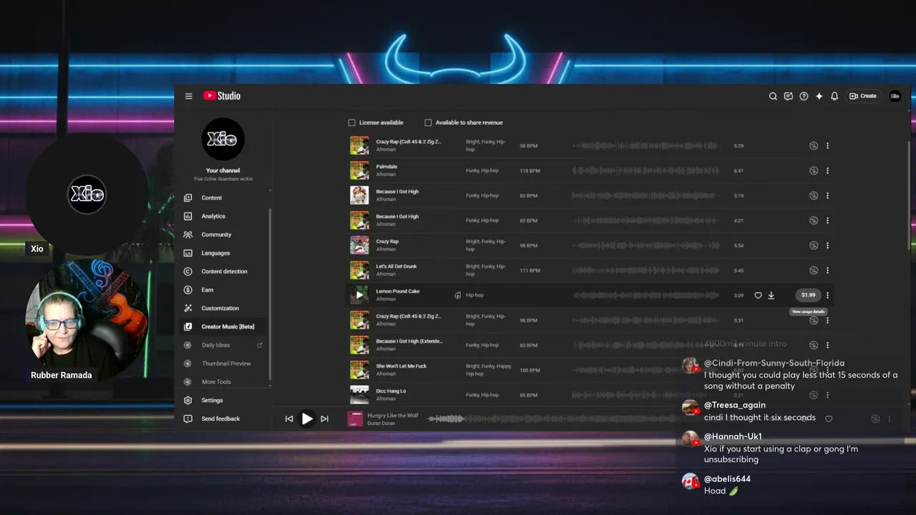Image resolution: width=916 pixels, height=515 pixels.
Task: Open the three-dot menu for the 3:19 Because I Got High track
Action: point(828,195)
